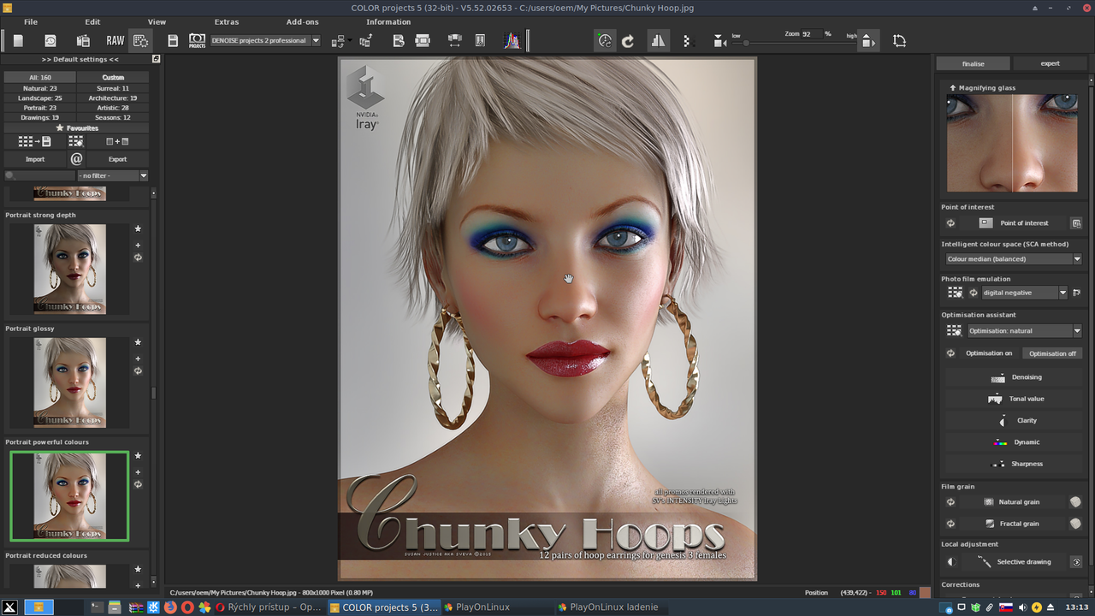
Task: Add Portrait strong depth to favourites star
Action: pyautogui.click(x=138, y=228)
